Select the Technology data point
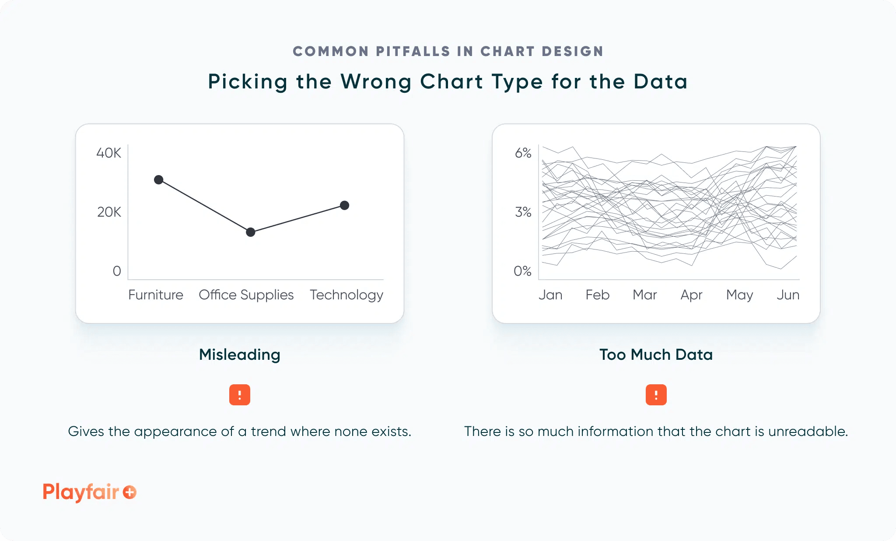 (345, 205)
